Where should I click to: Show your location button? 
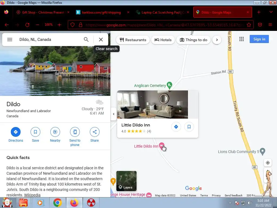click(268, 163)
